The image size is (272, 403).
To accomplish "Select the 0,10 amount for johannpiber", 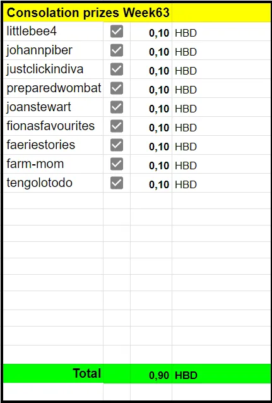I will 151,51.
